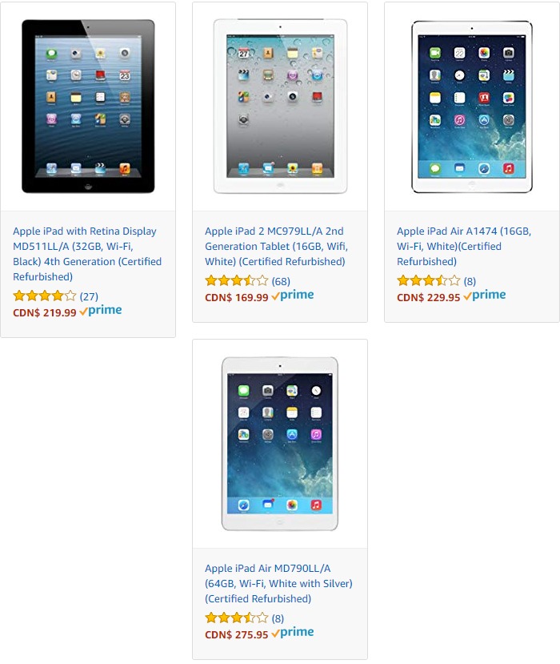Click the Prime badge next to CDN$ 229.95
560x664 pixels.
click(x=485, y=296)
